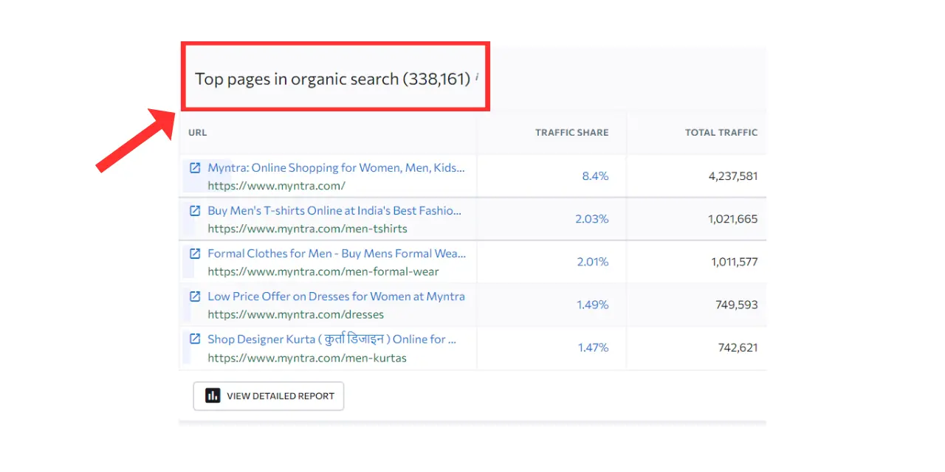Click the 8.4% traffic share value
This screenshot has height=472, width=945.
[x=595, y=176]
